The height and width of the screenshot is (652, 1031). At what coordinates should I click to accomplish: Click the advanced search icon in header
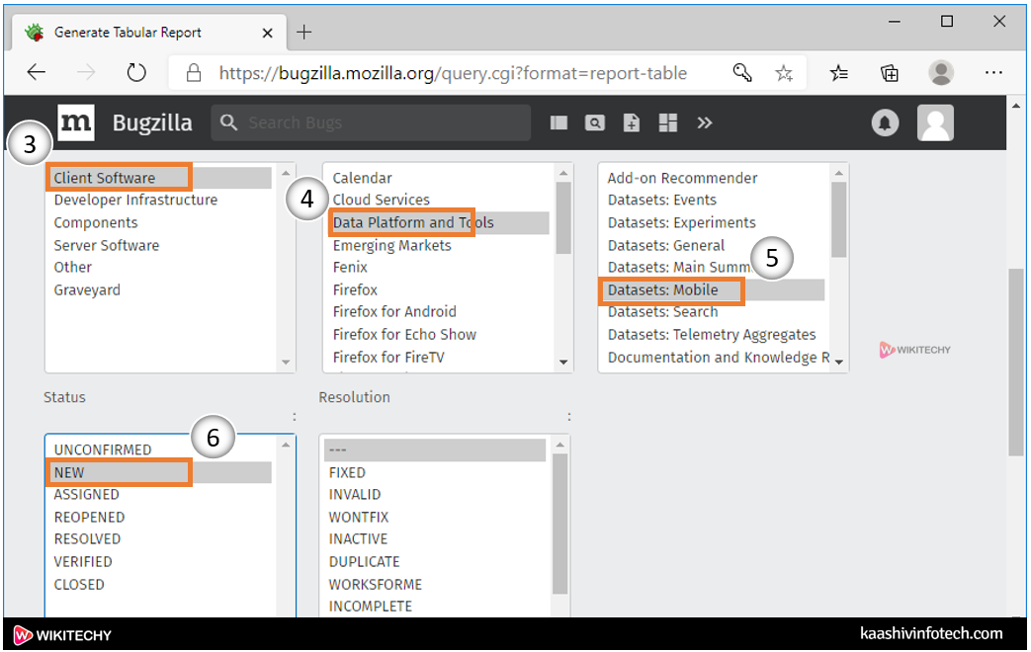click(x=595, y=122)
